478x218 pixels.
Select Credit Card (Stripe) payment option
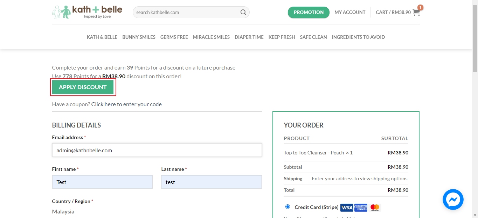(x=288, y=207)
